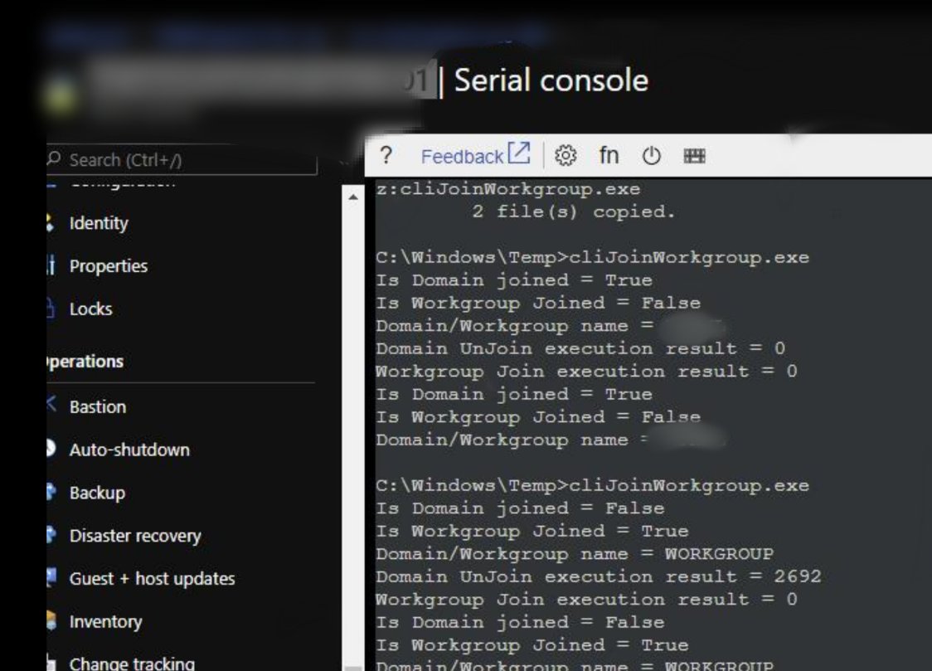Image resolution: width=932 pixels, height=671 pixels.
Task: Click the text 'Domain UnJoin execution result = 2692'
Action: tap(598, 576)
